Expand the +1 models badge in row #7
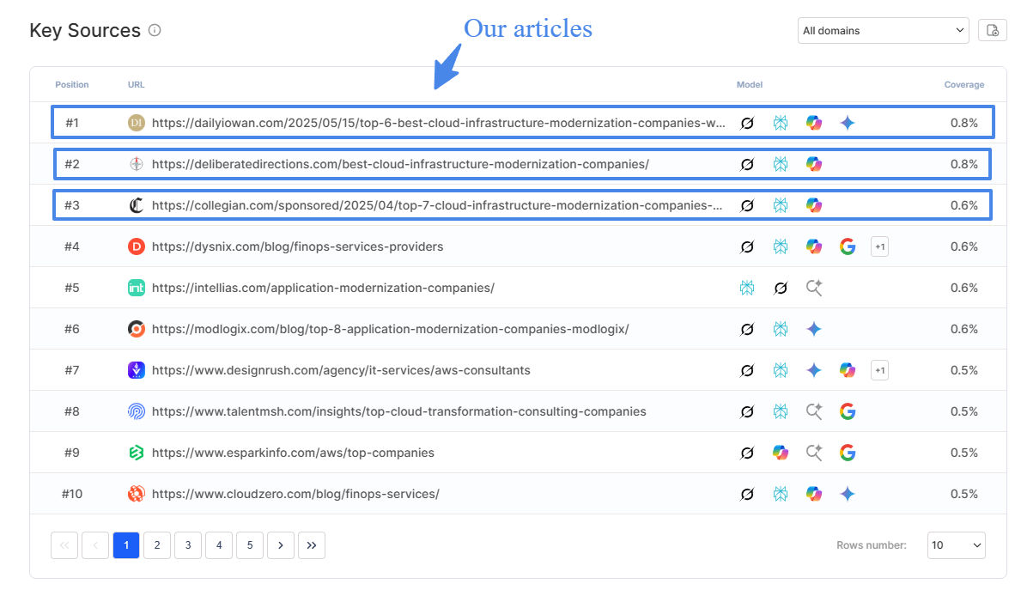 coord(879,370)
